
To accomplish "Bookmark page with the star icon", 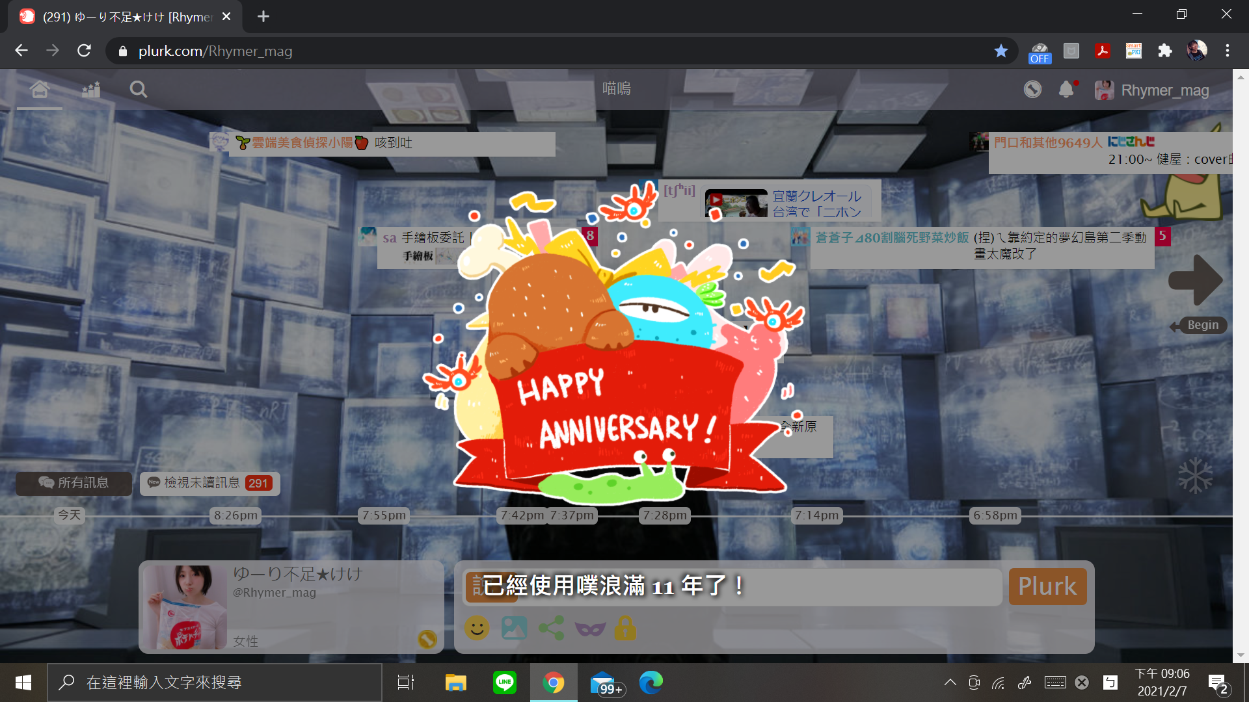I will 1001,51.
